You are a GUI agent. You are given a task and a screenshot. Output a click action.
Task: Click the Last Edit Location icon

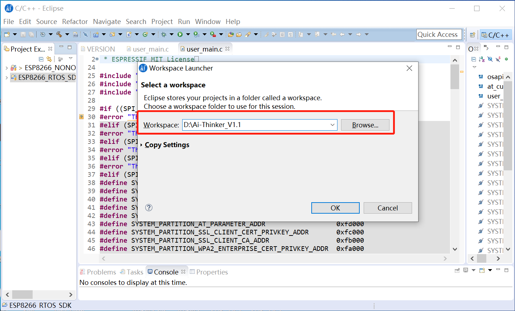(x=334, y=34)
